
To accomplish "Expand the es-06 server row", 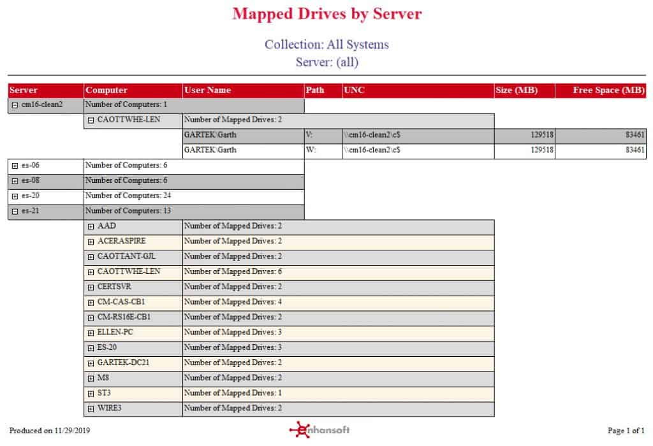I will click(15, 166).
